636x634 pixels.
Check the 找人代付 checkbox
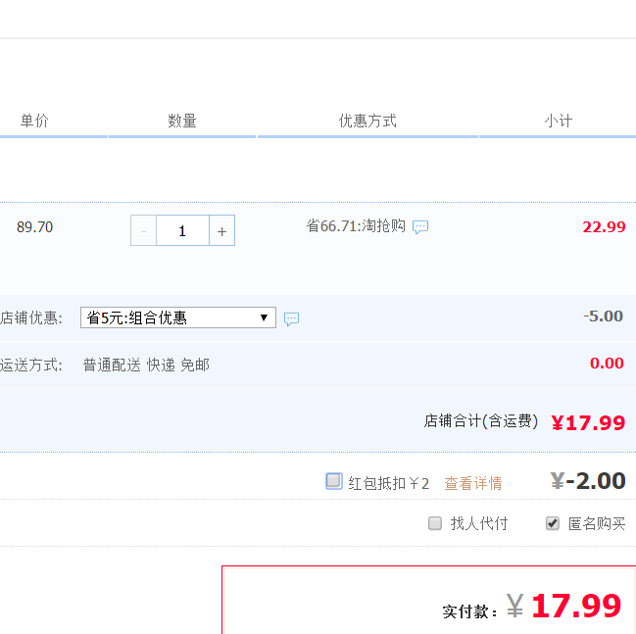tap(435, 523)
